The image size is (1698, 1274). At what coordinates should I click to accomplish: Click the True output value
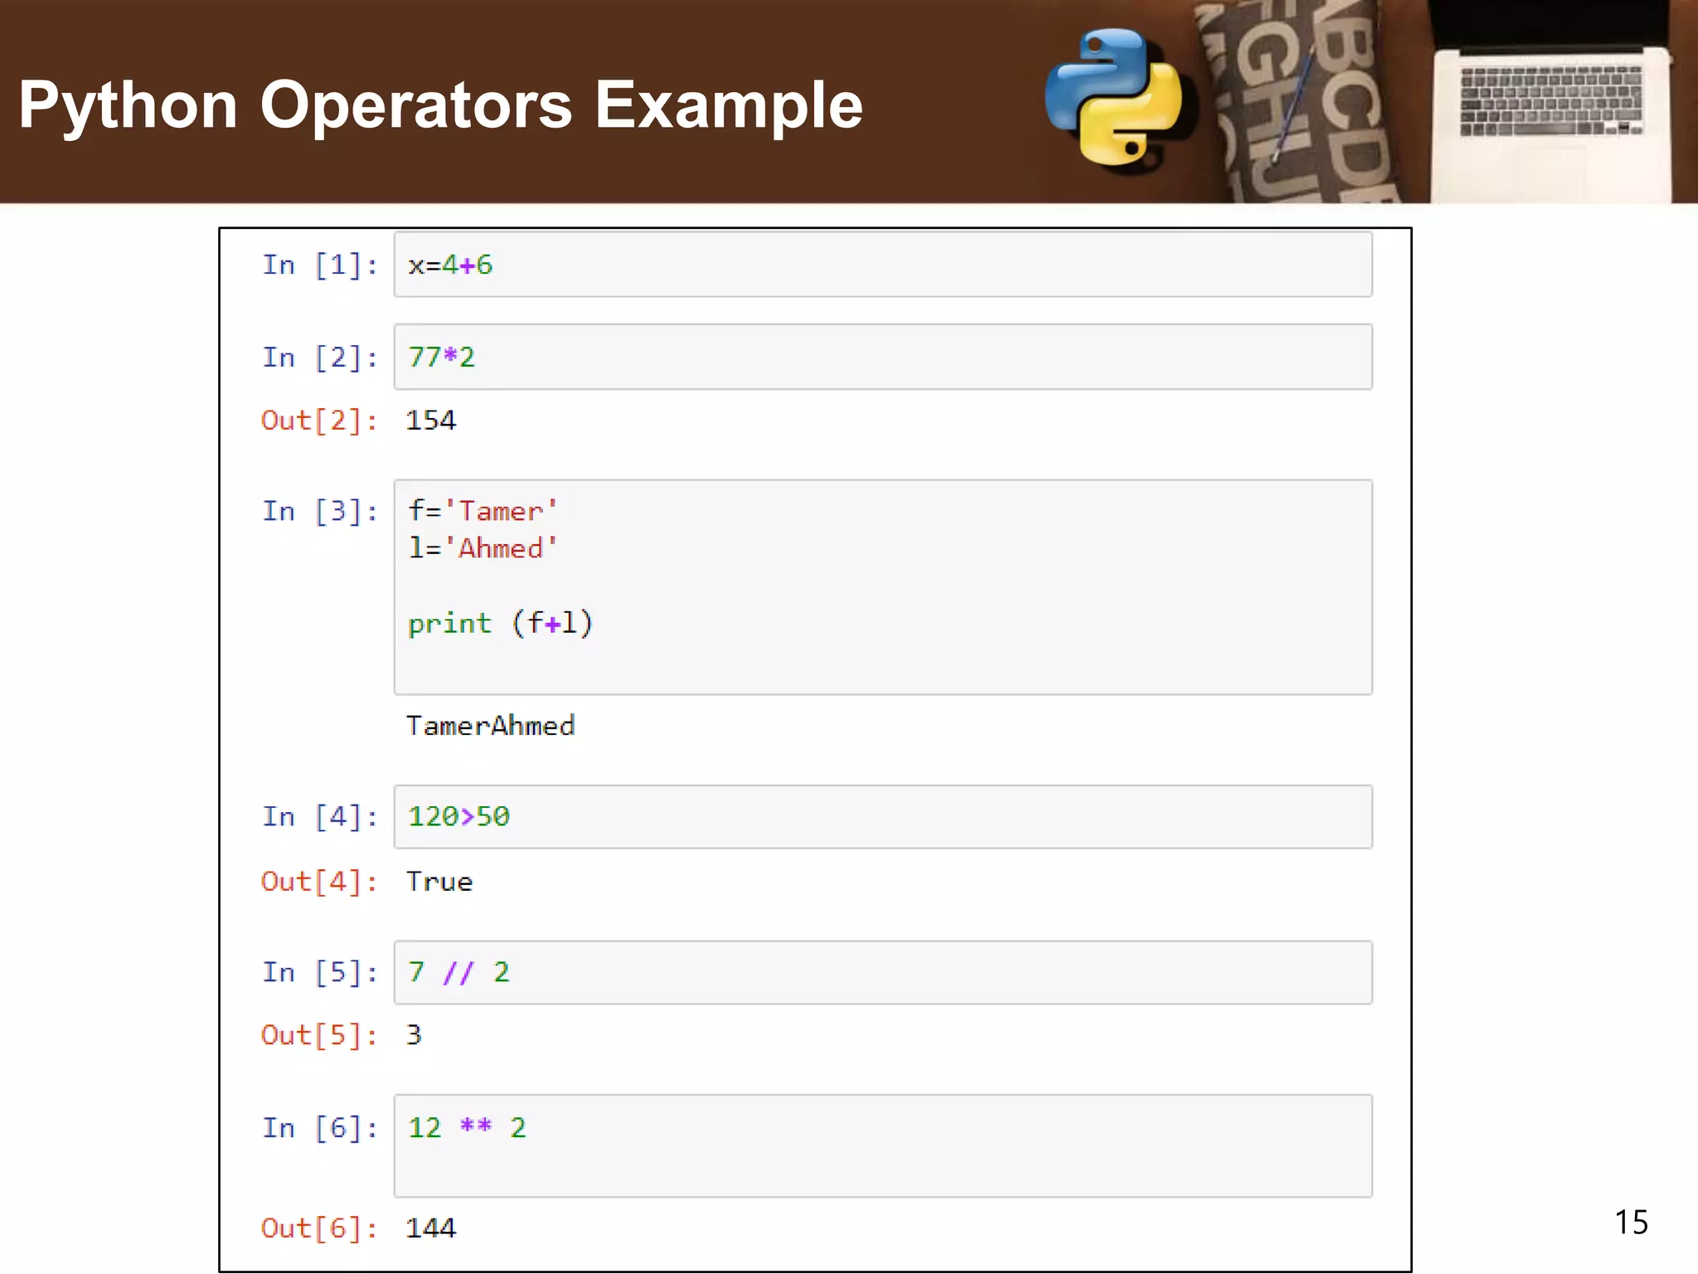point(439,882)
